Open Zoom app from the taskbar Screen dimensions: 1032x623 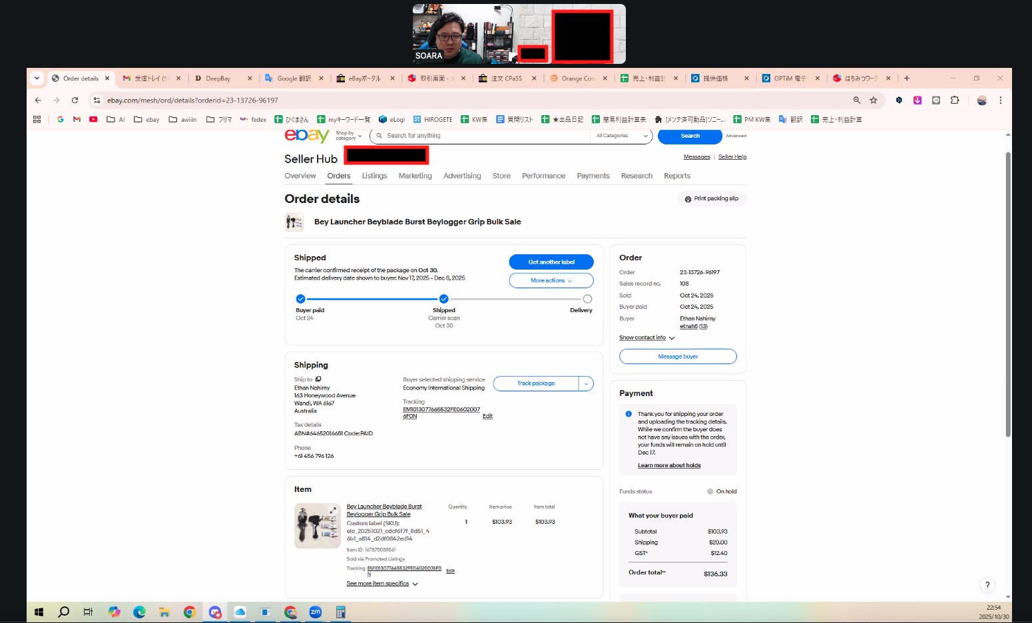[316, 612]
